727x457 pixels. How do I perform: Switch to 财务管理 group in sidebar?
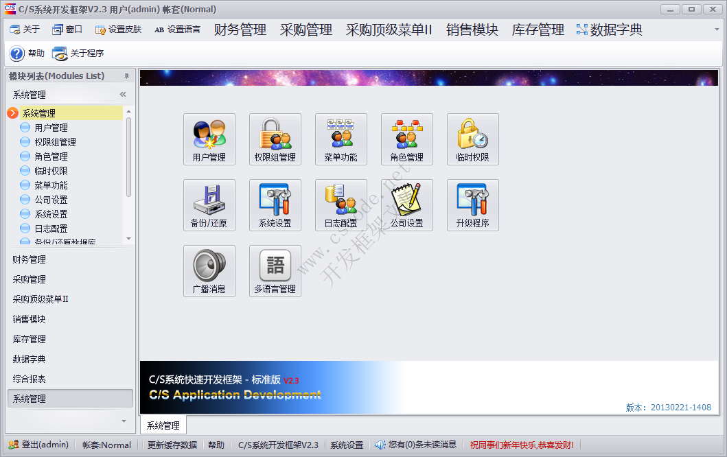pos(70,259)
